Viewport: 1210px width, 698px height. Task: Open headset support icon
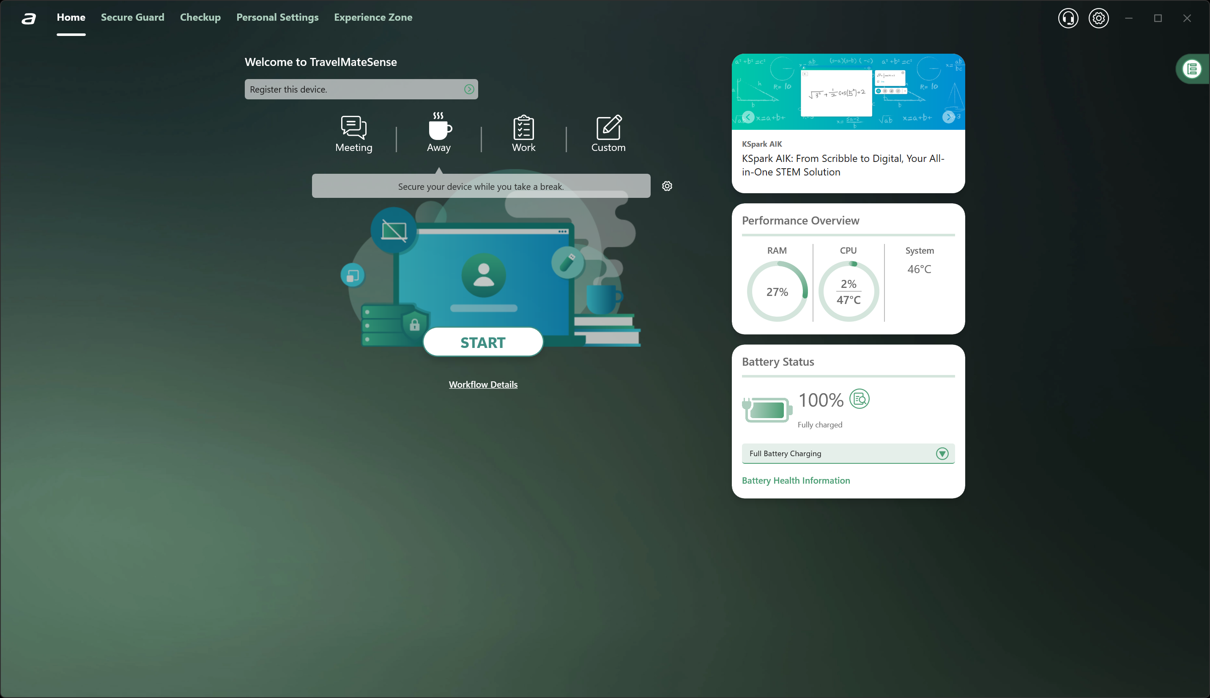click(x=1068, y=18)
